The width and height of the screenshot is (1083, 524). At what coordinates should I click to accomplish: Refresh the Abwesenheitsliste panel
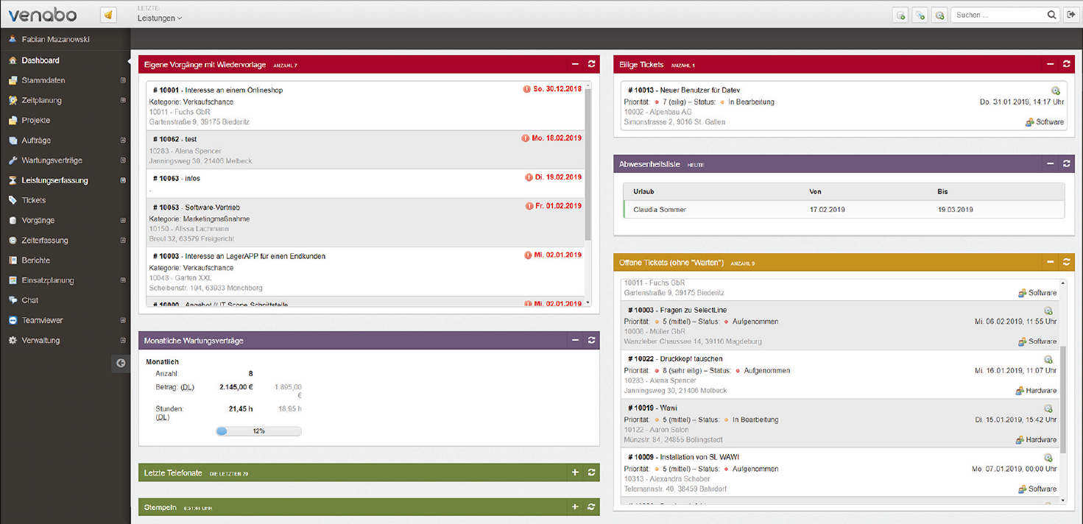point(1066,163)
